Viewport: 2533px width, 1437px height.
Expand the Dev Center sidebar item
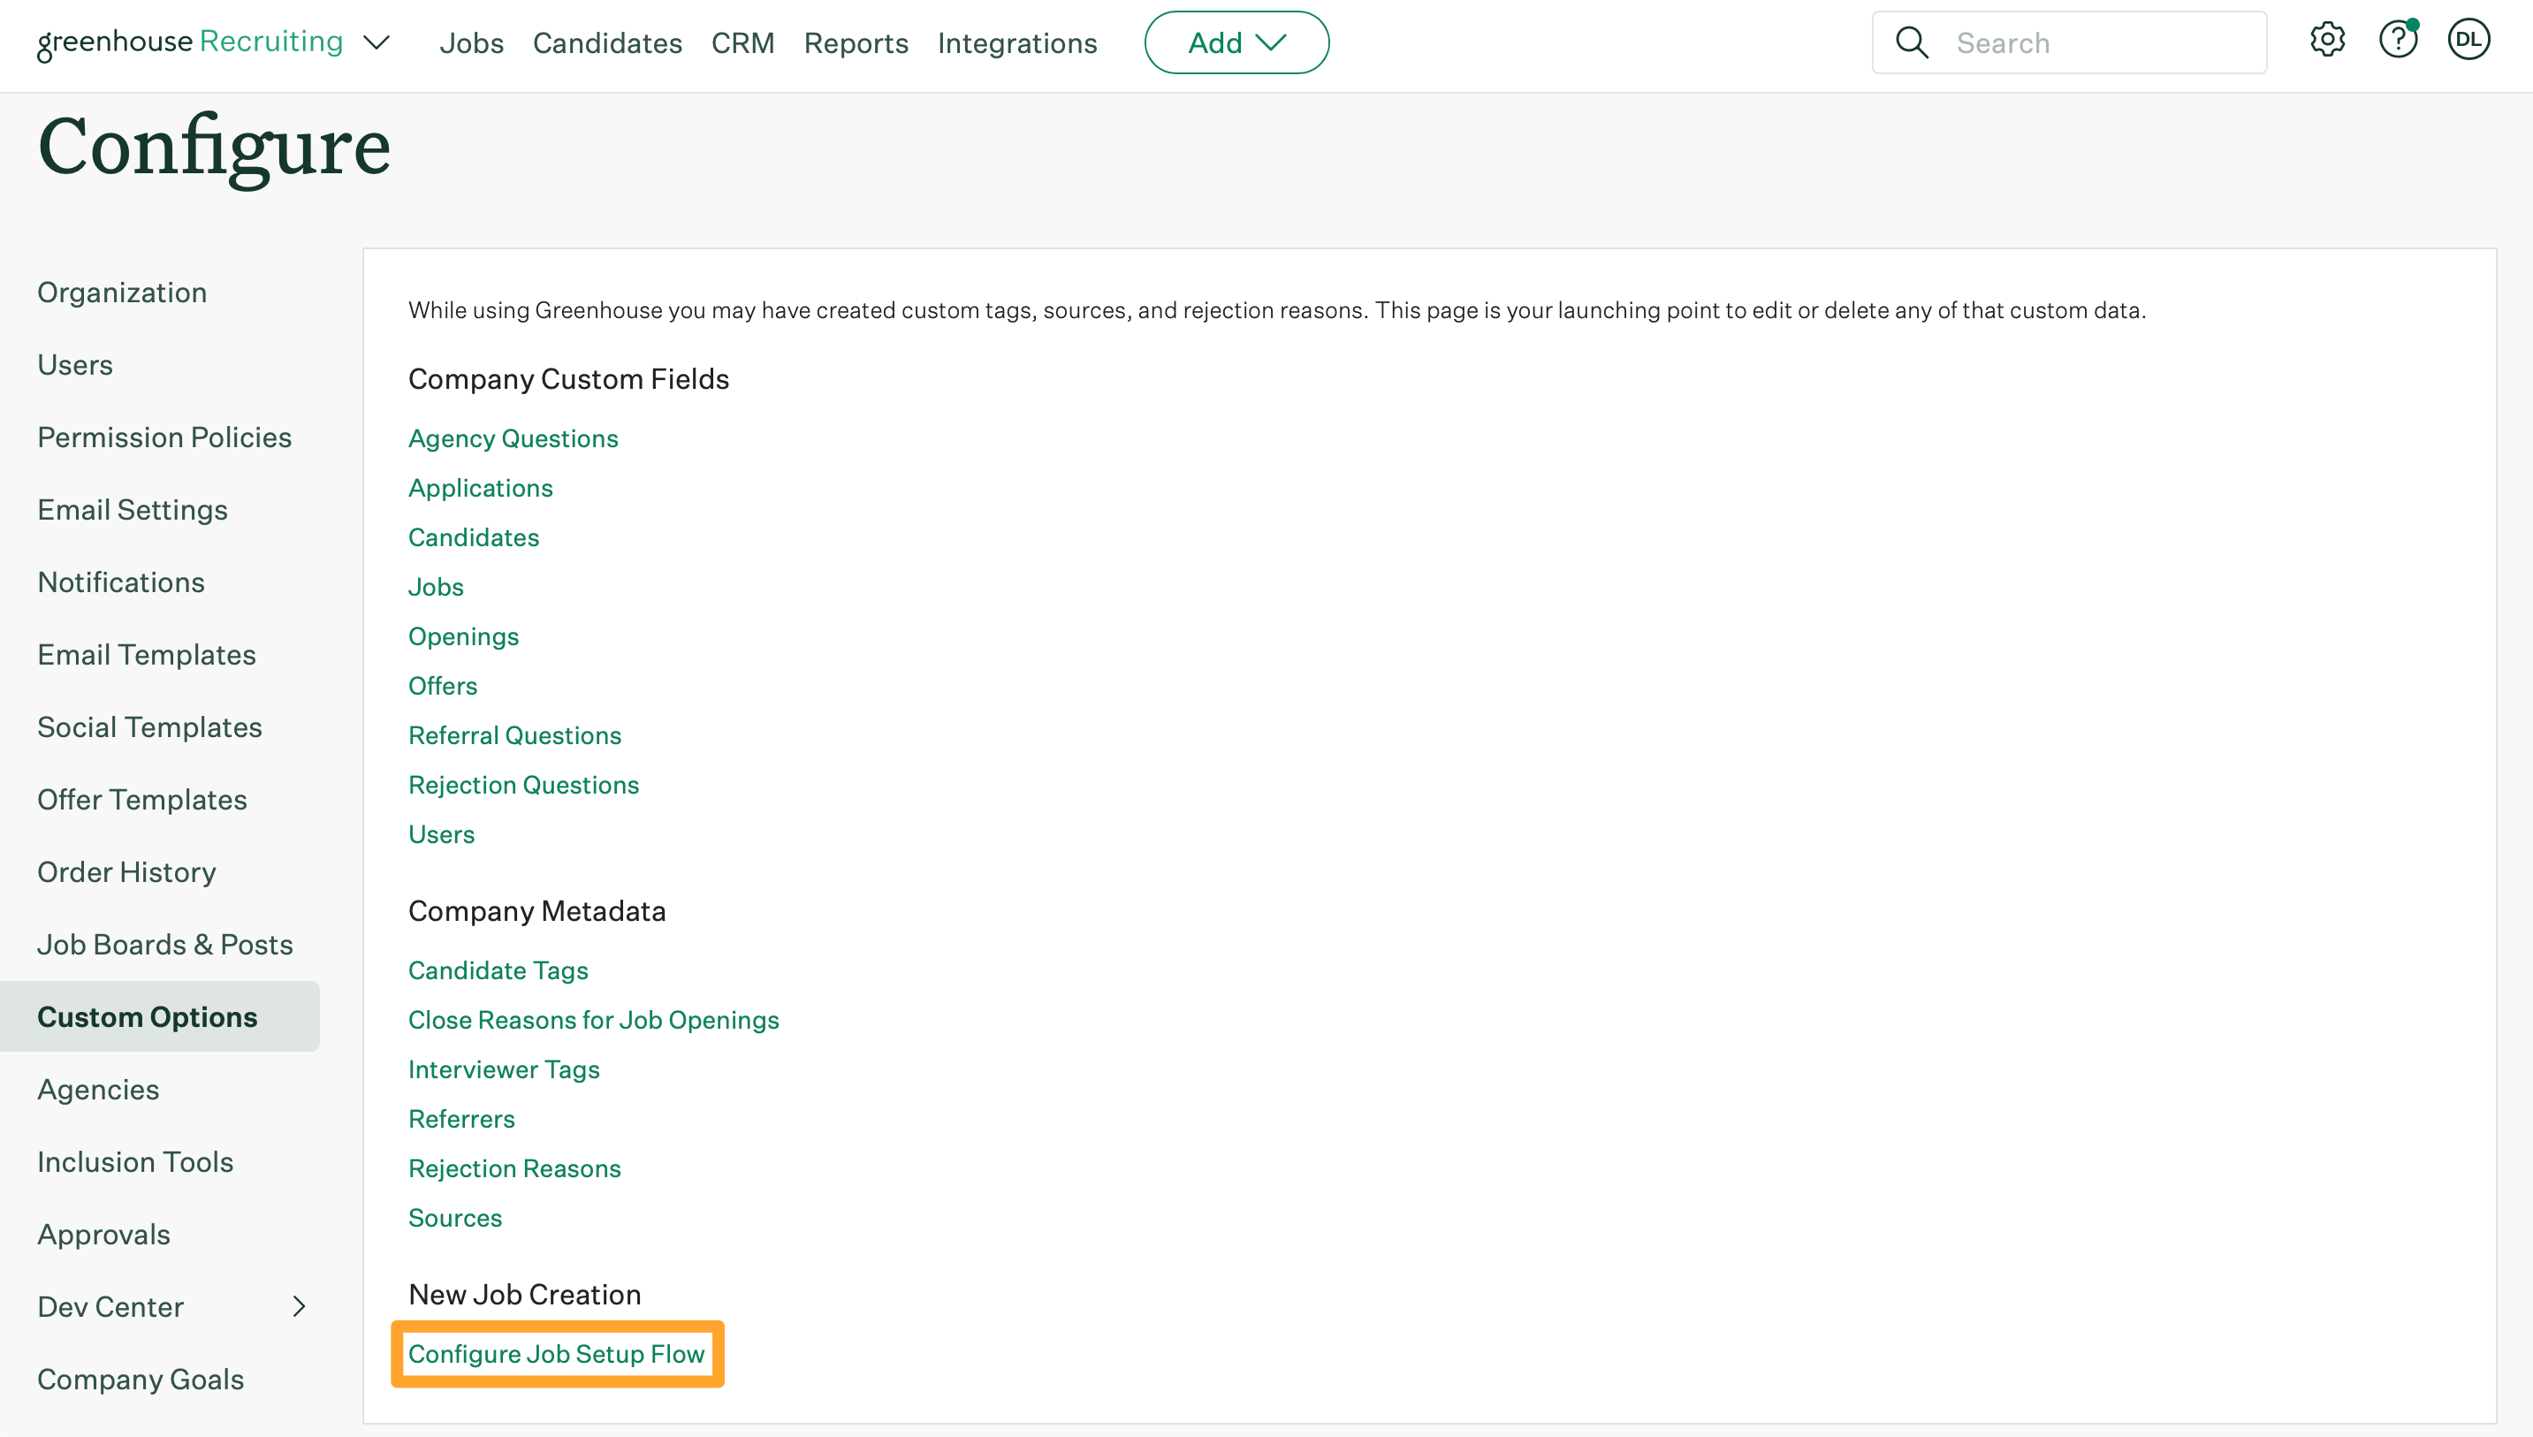(301, 1306)
